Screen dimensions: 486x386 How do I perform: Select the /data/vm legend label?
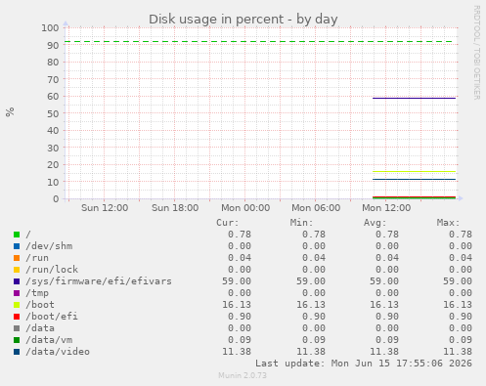point(49,340)
